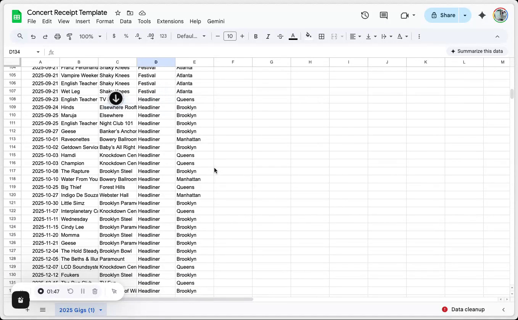Pause the screen recording

pos(83,291)
